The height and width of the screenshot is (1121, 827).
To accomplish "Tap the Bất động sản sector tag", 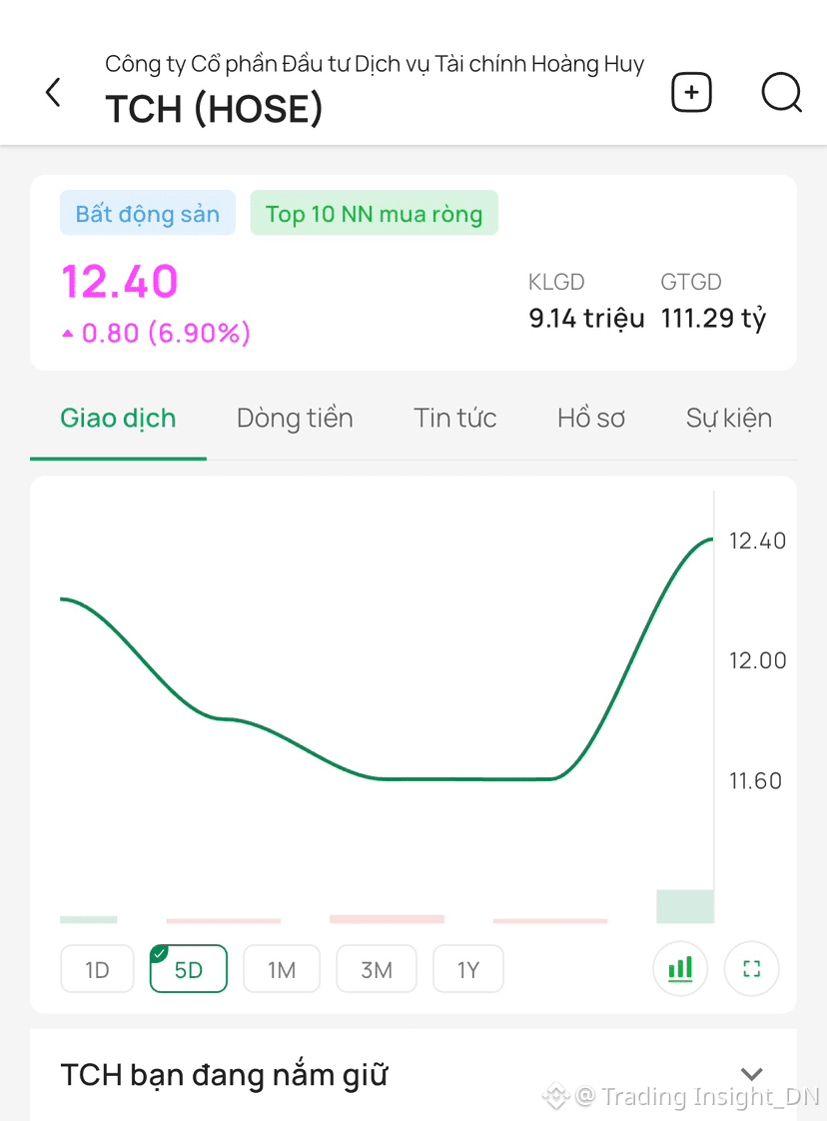I will pos(147,213).
